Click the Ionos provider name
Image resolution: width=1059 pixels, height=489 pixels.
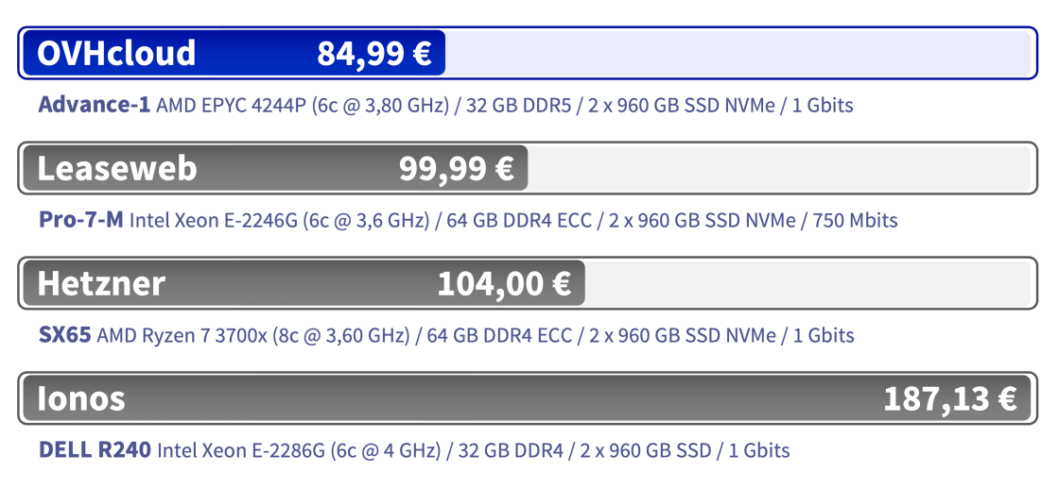point(81,398)
